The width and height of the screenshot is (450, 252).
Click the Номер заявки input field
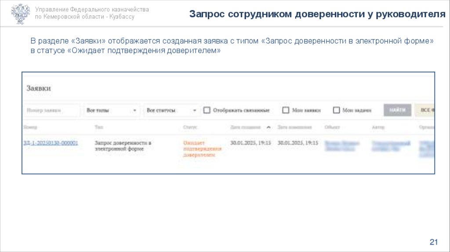pos(52,110)
